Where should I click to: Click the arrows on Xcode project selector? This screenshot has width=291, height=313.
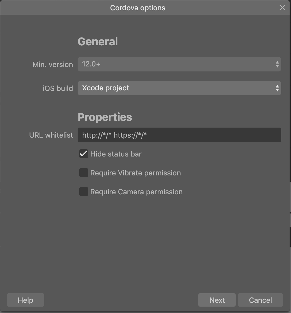(x=277, y=88)
